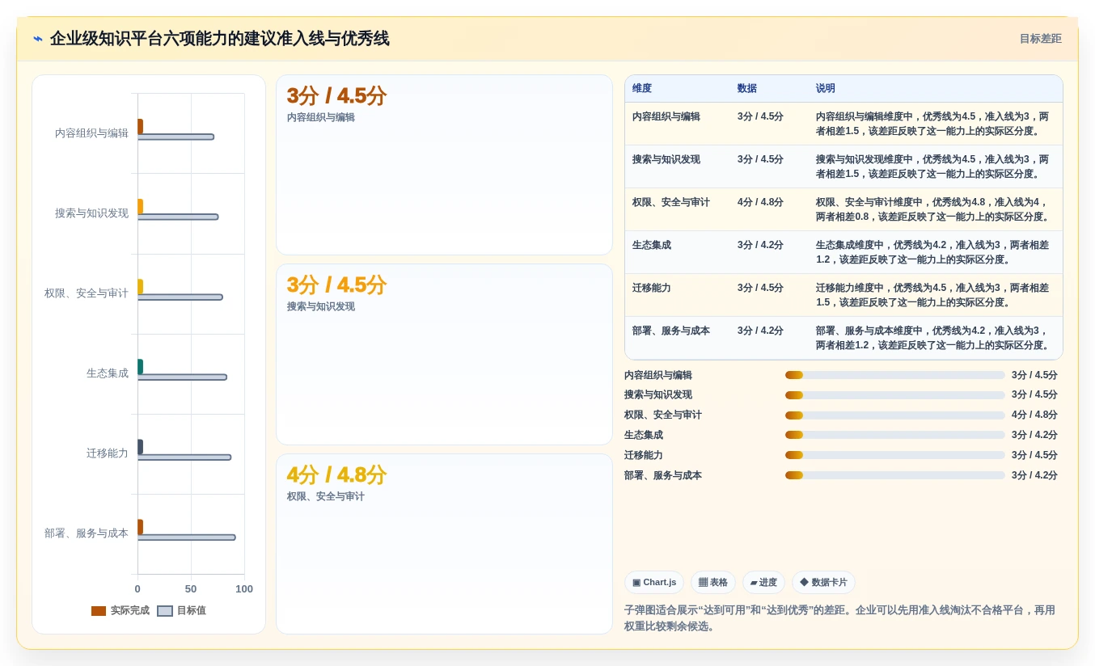Select the Chart.js tag chip
Image resolution: width=1095 pixels, height=666 pixels.
point(654,583)
